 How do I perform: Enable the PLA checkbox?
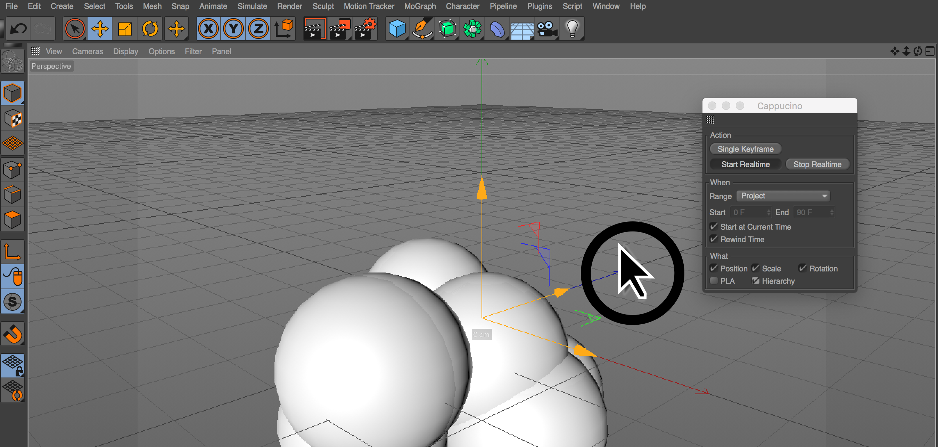[714, 281]
